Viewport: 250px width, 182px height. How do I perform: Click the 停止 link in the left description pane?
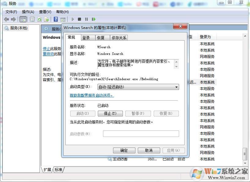(x=46, y=48)
